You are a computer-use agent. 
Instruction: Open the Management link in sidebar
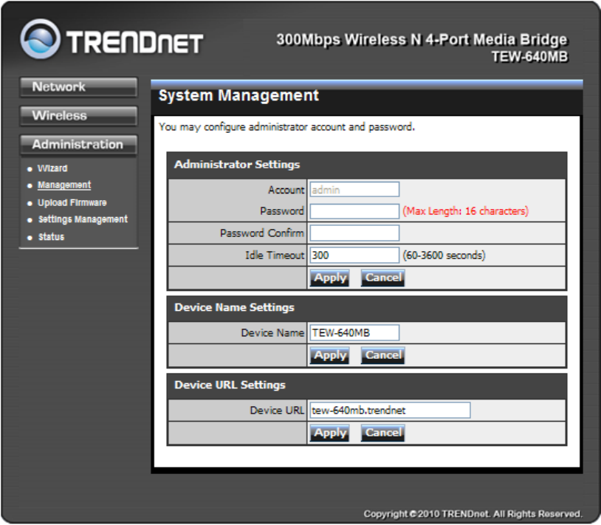click(x=64, y=185)
